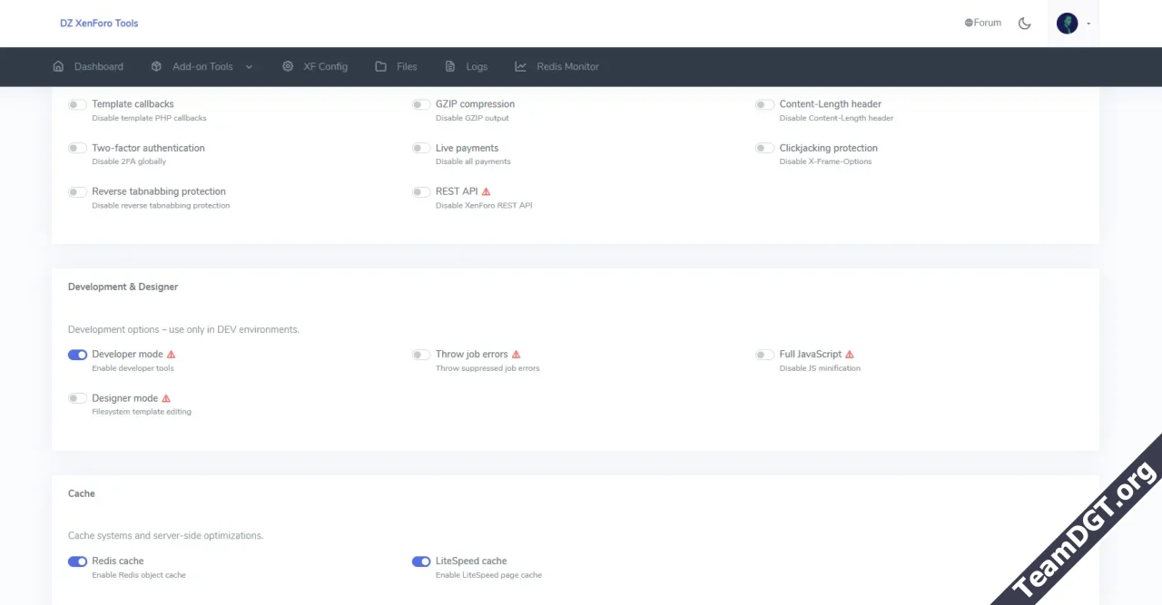The width and height of the screenshot is (1162, 605).
Task: Open the Forum link
Action: pos(983,23)
